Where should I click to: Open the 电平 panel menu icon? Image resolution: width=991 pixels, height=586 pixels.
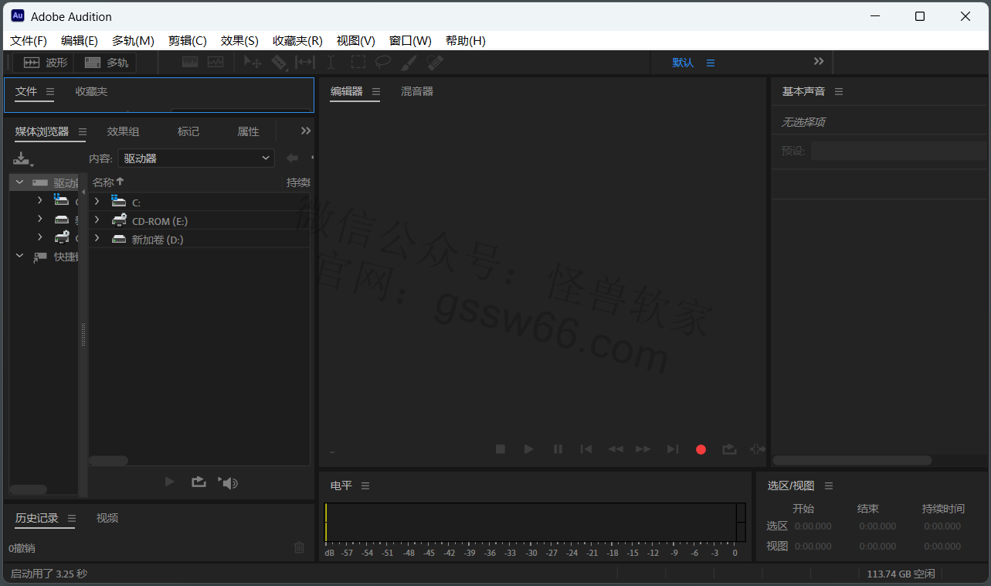click(x=365, y=485)
